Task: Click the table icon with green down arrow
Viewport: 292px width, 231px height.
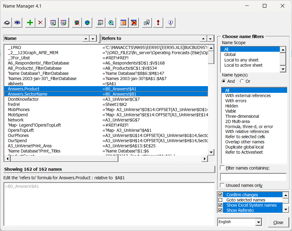Action: [53, 23]
